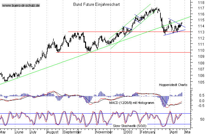Image resolution: width=205 pixels, height=134 pixels.
Task: Click the 113 price axis value
Action: (201, 32)
